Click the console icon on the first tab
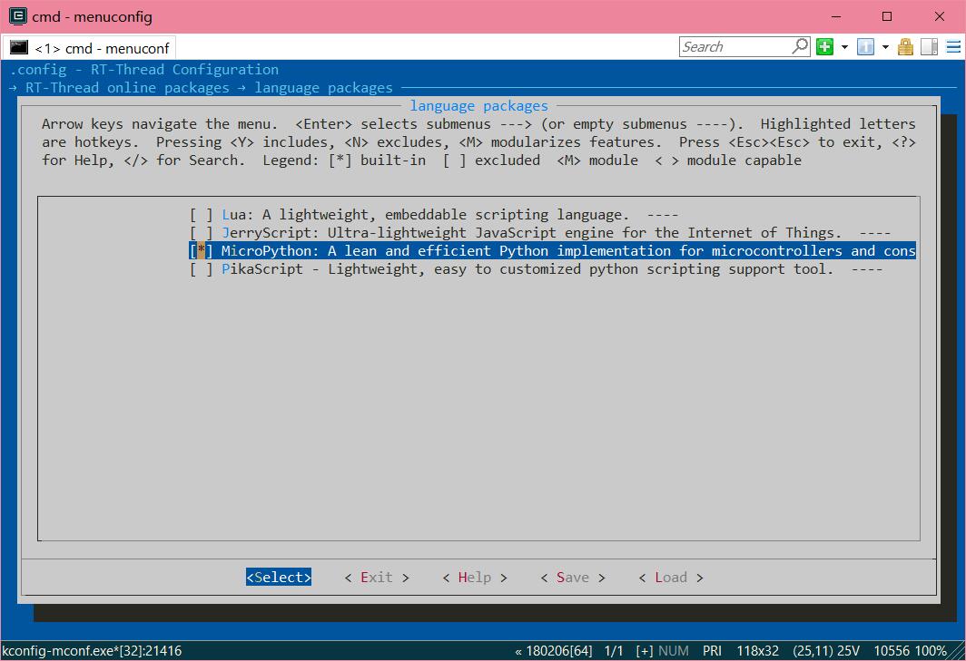This screenshot has height=661, width=966. tap(19, 47)
